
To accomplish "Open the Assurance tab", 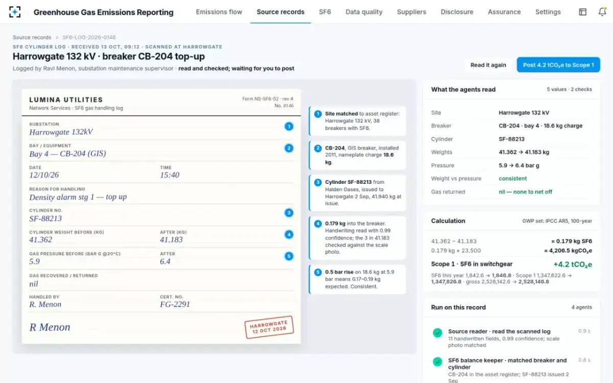I will tap(504, 12).
